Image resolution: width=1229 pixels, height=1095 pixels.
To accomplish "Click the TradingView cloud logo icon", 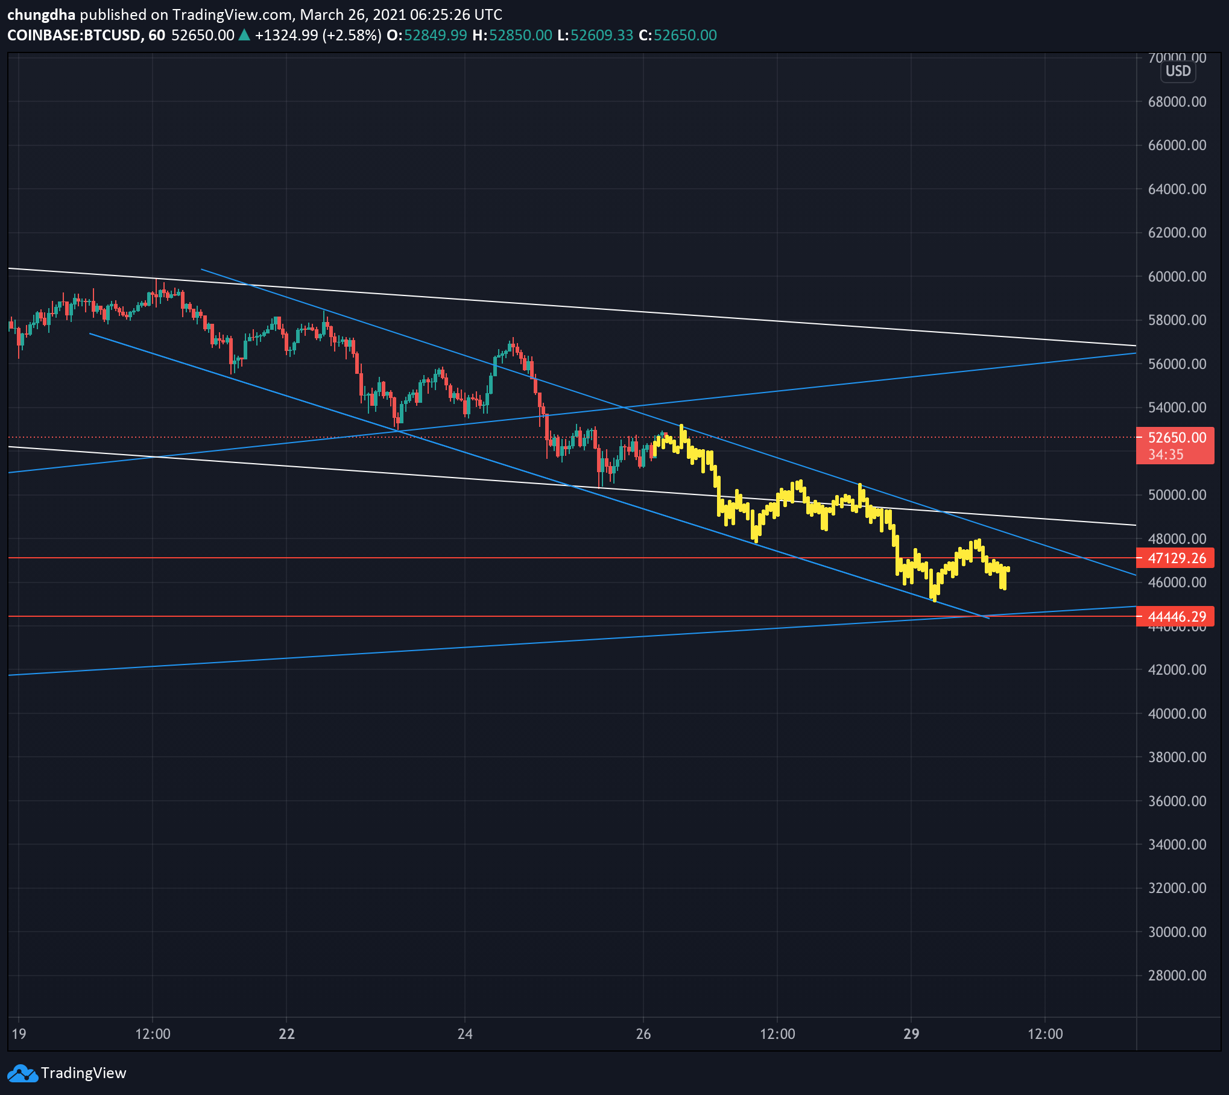I will pyautogui.click(x=22, y=1074).
